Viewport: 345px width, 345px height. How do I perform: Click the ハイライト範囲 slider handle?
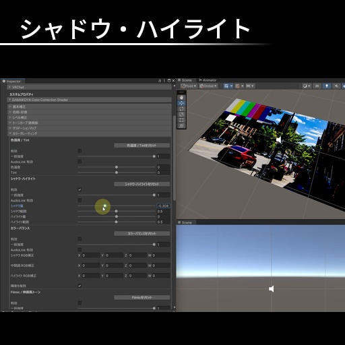[x=117, y=222]
